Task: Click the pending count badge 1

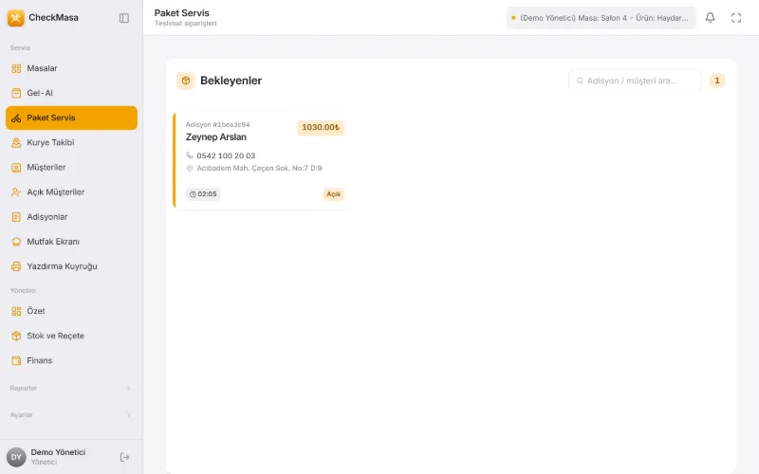Action: [717, 81]
